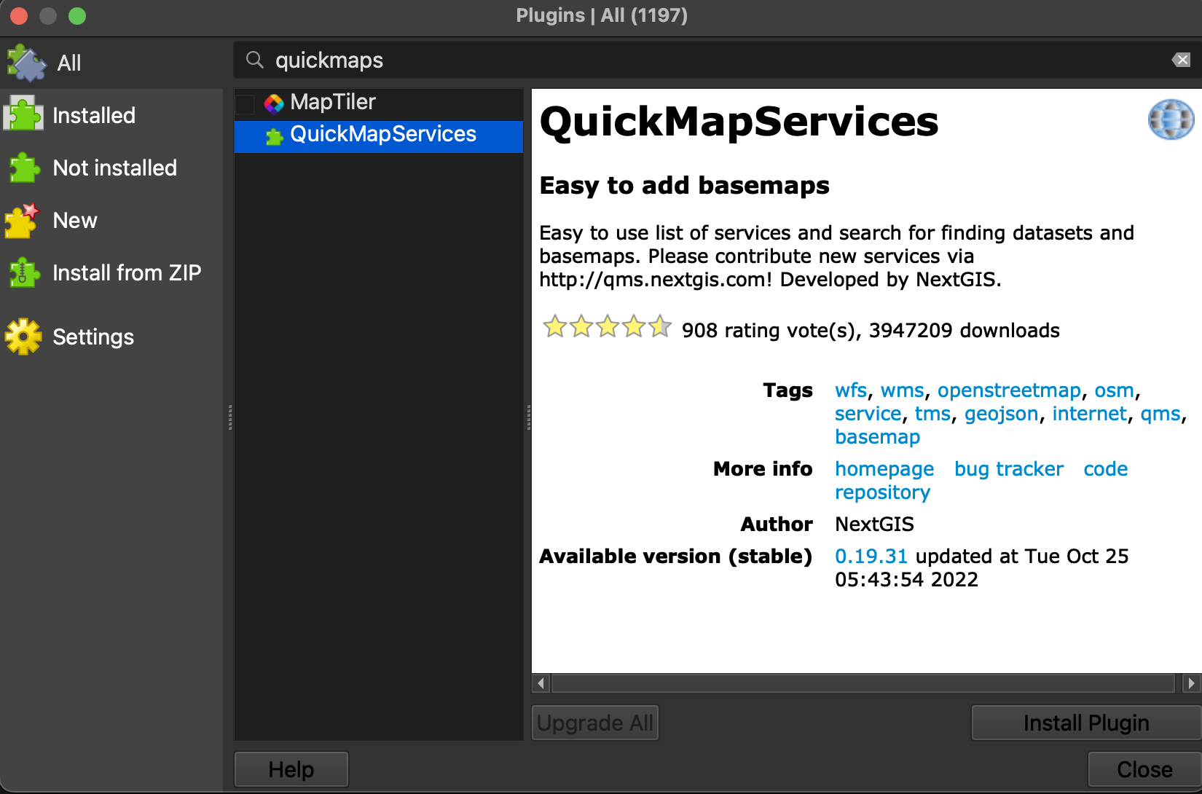Click the openstreetmap tag link

[x=1009, y=390]
